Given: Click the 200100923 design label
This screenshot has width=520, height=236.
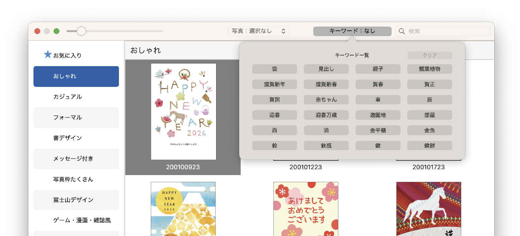Looking at the screenshot, I should pyautogui.click(x=183, y=167).
